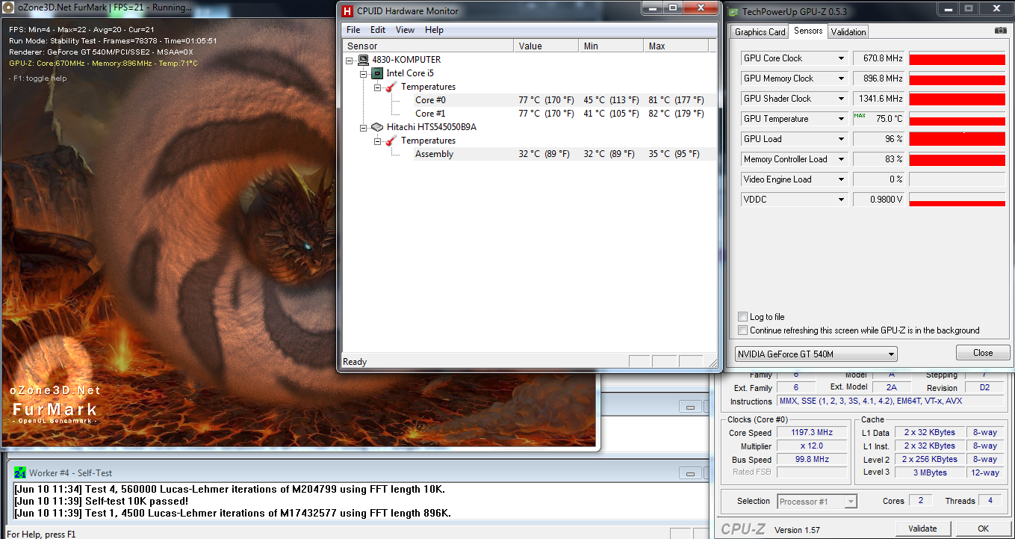This screenshot has height=539, width=1015.
Task: Click the GPU-Z title bar icon
Action: pos(734,11)
